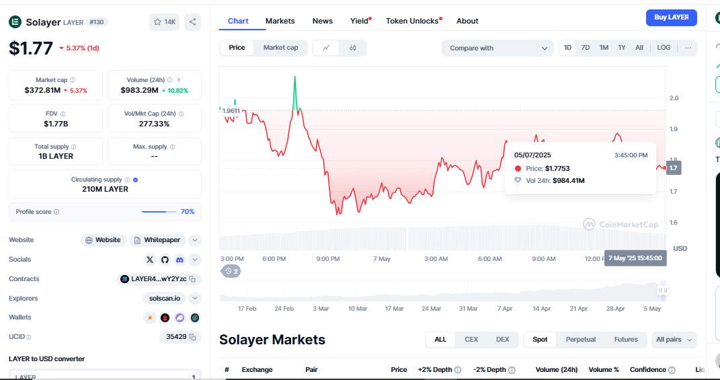720x380 pixels.
Task: Expand Socials links chevron
Action: (x=195, y=260)
